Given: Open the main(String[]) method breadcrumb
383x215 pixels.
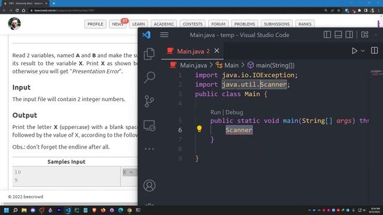Looking at the screenshot, I should pos(275,65).
